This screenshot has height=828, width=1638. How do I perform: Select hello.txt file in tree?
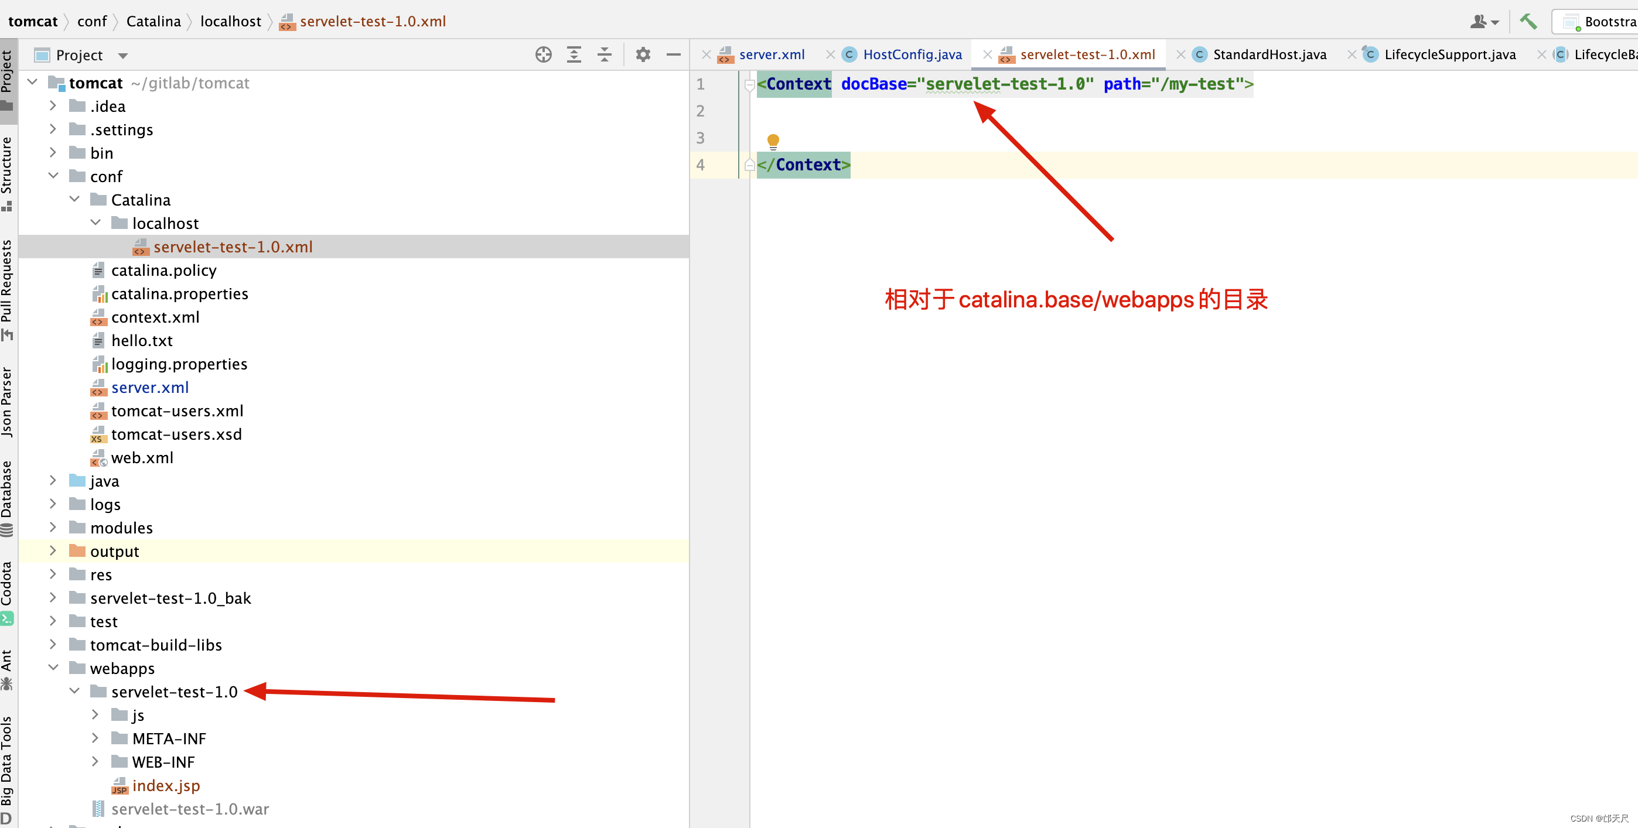pyautogui.click(x=141, y=341)
